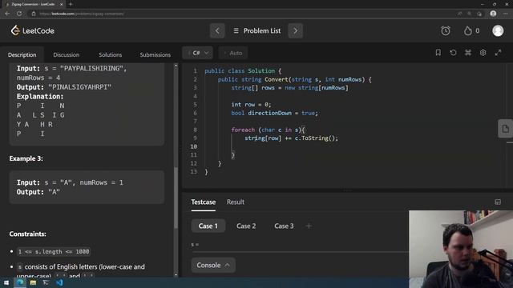Switch to the Submissions tab
Viewport: 513px width, 288px height.
point(155,54)
